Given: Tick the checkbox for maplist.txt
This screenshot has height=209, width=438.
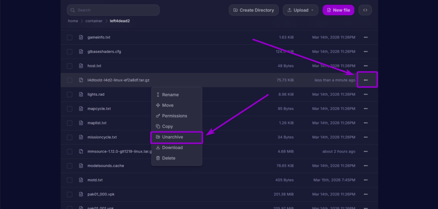Looking at the screenshot, I should [x=70, y=123].
